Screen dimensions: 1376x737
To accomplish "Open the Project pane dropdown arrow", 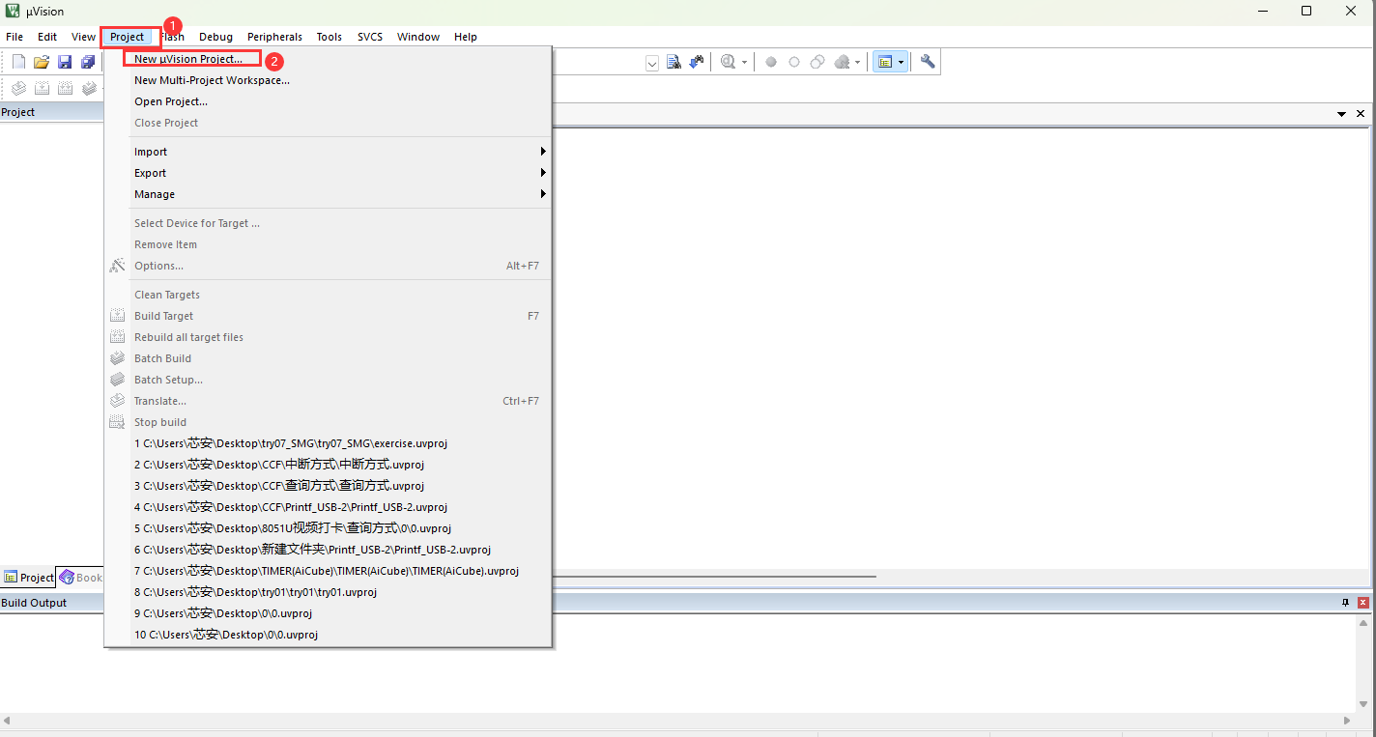I will click(1342, 114).
